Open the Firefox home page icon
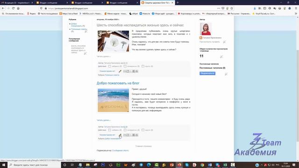299x168 pixels. [x=18, y=8]
